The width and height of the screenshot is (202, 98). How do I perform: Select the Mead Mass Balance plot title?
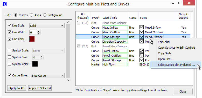click(x=115, y=23)
